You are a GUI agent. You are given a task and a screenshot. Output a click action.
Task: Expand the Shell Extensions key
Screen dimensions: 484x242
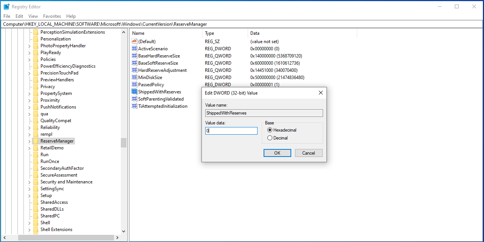pyautogui.click(x=30, y=229)
